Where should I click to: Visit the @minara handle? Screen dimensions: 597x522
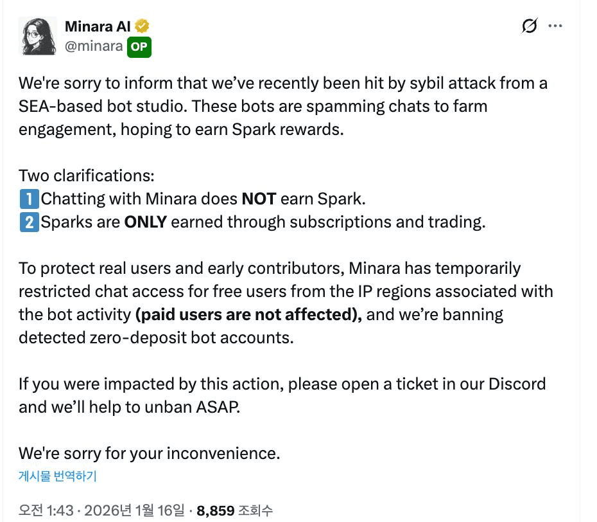pyautogui.click(x=94, y=46)
